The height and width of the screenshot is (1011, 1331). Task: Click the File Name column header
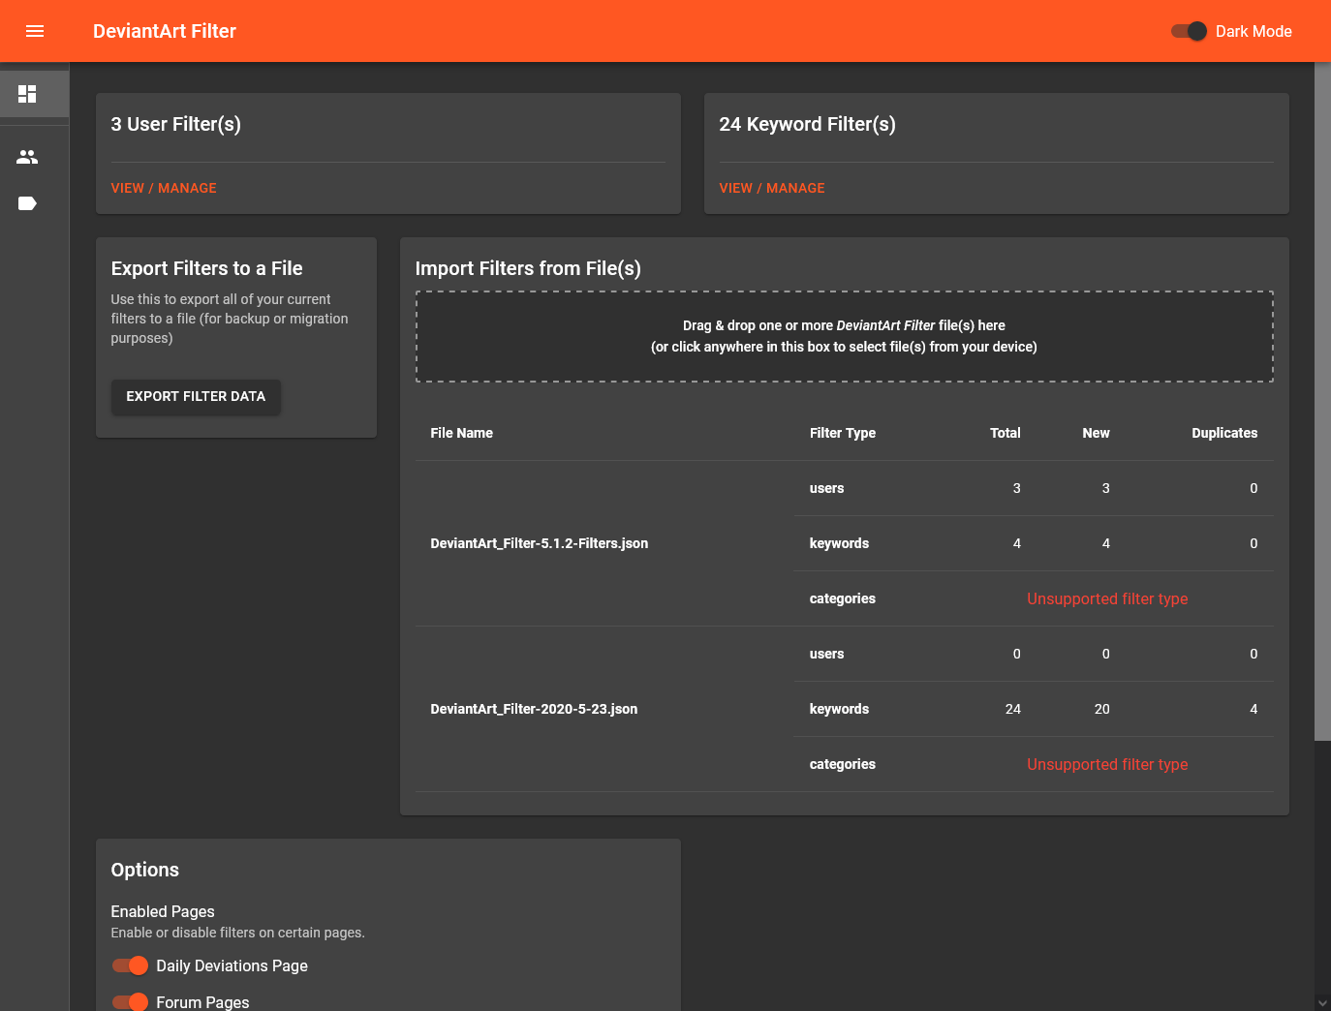coord(462,433)
